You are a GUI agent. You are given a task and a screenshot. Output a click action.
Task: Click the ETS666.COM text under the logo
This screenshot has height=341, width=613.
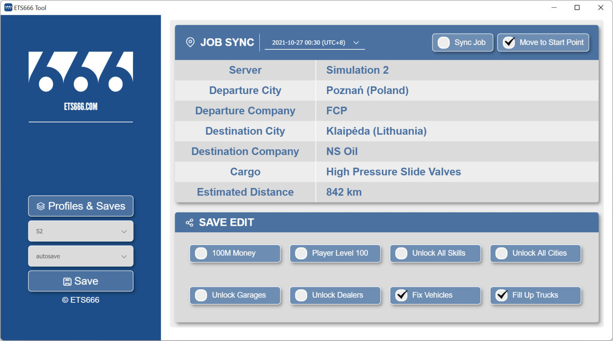click(x=80, y=106)
